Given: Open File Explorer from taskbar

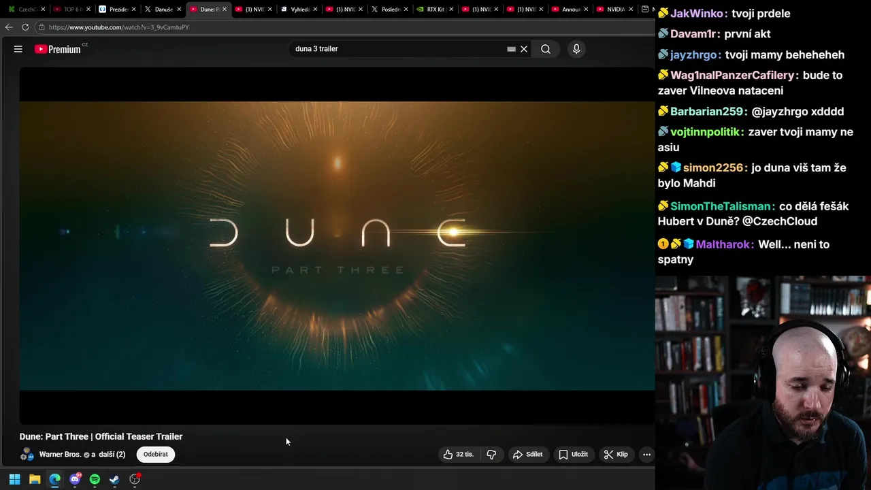Looking at the screenshot, I should pyautogui.click(x=35, y=479).
